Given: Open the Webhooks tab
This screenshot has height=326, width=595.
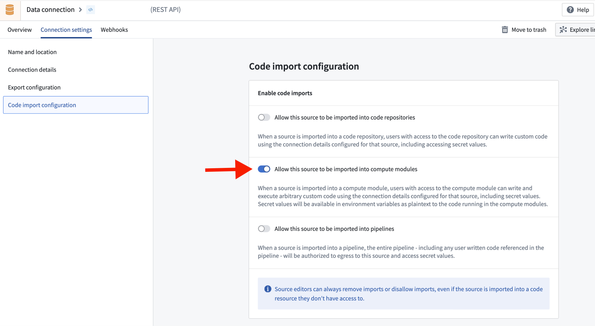Looking at the screenshot, I should tap(114, 30).
